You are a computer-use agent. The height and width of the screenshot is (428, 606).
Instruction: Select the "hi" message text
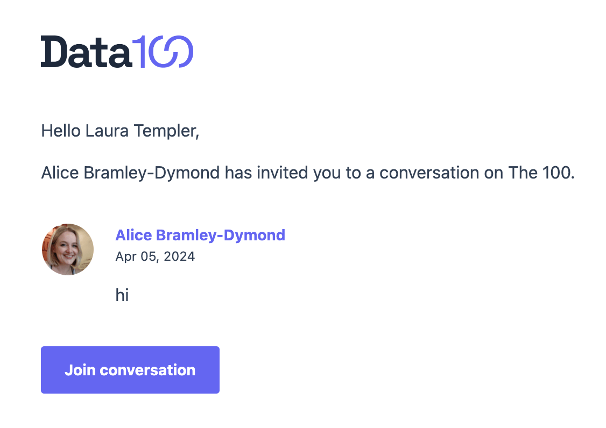(122, 295)
